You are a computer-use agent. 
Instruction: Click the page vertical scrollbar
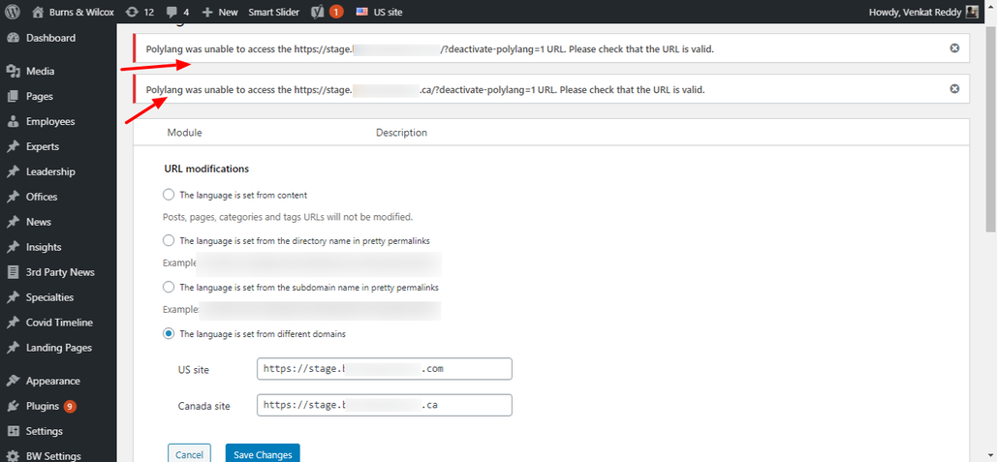point(992,127)
